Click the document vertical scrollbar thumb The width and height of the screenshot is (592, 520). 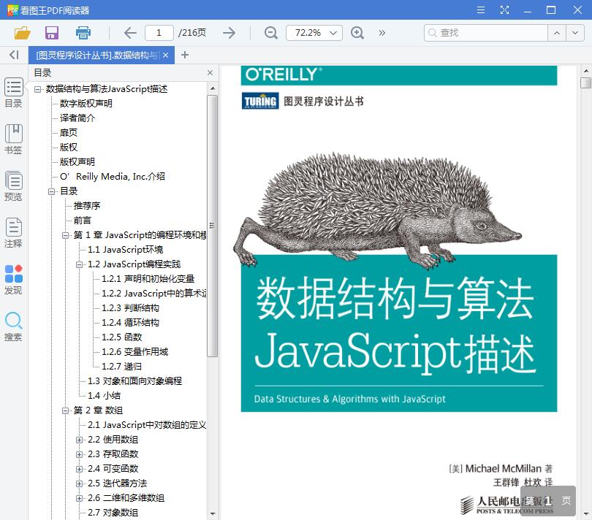[585, 83]
